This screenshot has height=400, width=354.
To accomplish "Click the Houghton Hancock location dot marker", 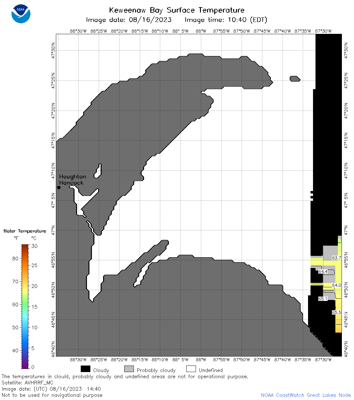I will [x=59, y=187].
